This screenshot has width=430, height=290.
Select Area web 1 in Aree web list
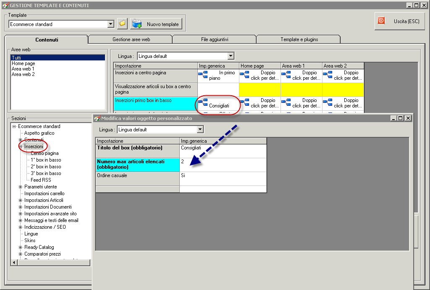click(23, 69)
